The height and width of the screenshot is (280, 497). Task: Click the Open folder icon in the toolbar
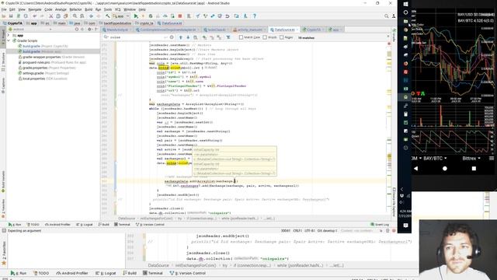tap(4, 16)
